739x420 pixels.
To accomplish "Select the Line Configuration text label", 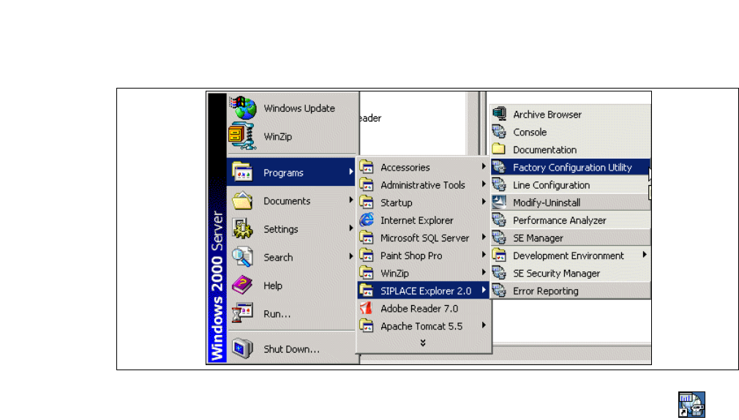I will click(552, 185).
